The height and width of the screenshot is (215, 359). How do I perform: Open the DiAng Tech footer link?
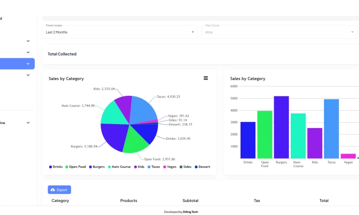tap(190, 212)
